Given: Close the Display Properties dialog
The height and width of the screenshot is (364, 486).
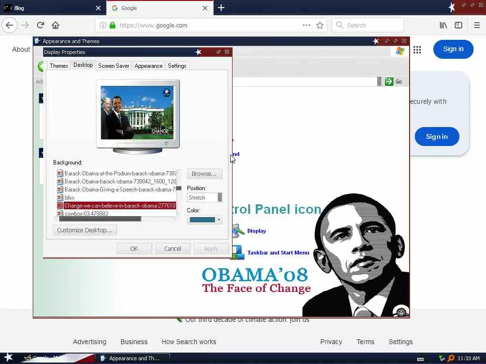Looking at the screenshot, I should 227,52.
